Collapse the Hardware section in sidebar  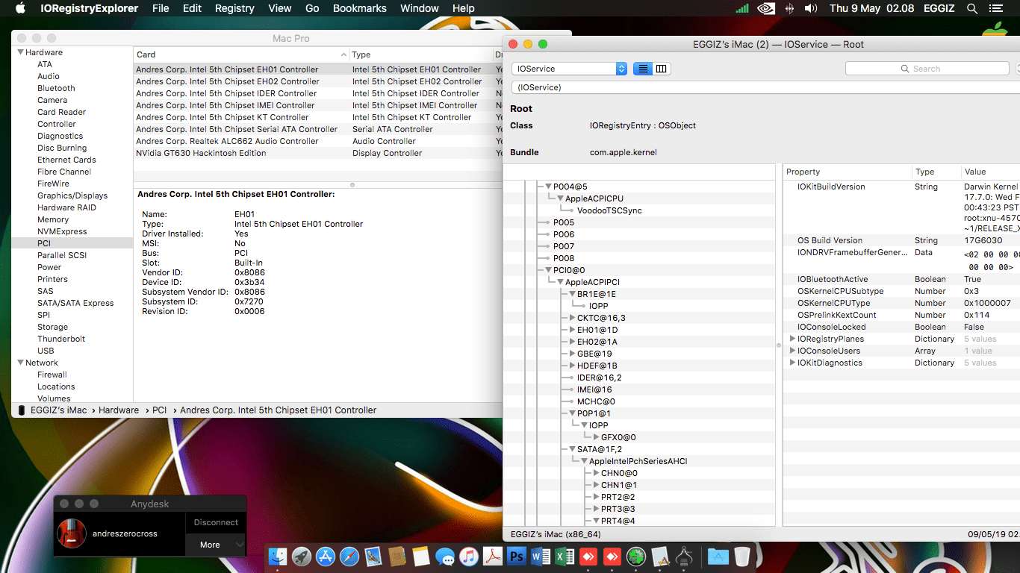coord(20,52)
